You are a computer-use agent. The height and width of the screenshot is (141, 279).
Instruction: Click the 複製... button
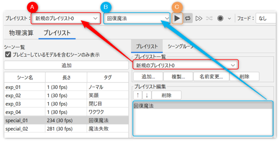[178, 76]
